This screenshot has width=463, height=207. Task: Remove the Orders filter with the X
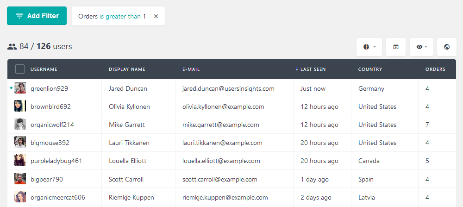pyautogui.click(x=156, y=17)
